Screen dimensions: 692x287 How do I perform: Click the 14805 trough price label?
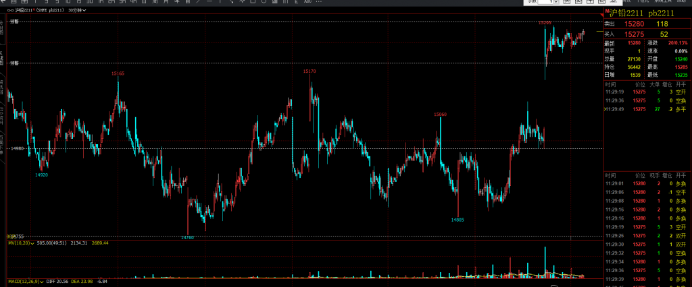(458, 220)
